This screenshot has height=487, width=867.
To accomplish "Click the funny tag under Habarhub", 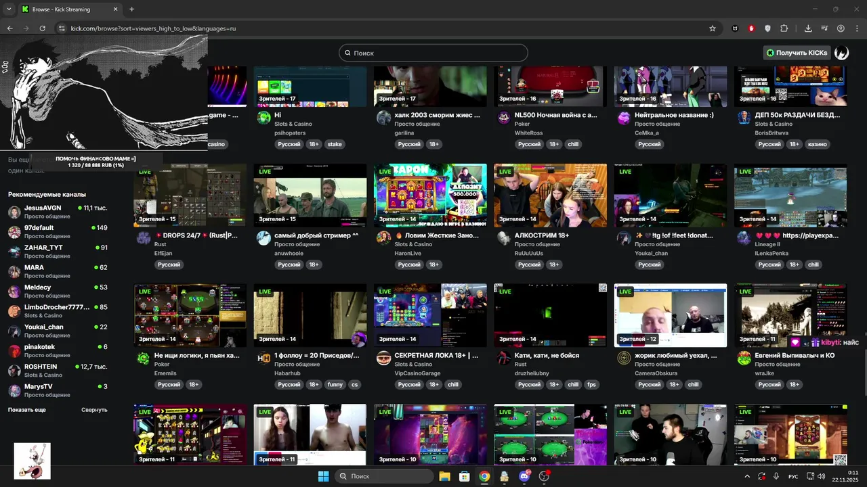I will pyautogui.click(x=335, y=384).
